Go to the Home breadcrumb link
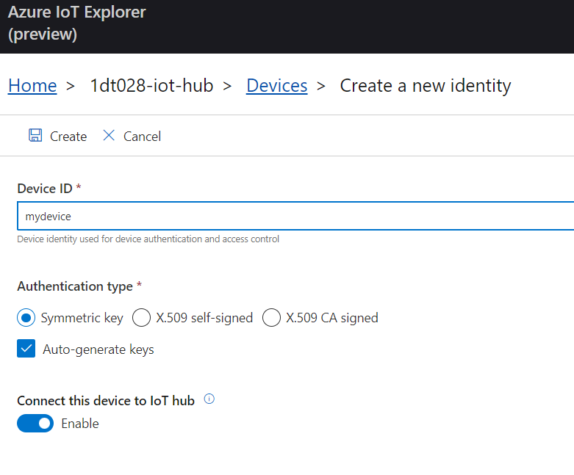This screenshot has height=475, width=574. point(32,86)
